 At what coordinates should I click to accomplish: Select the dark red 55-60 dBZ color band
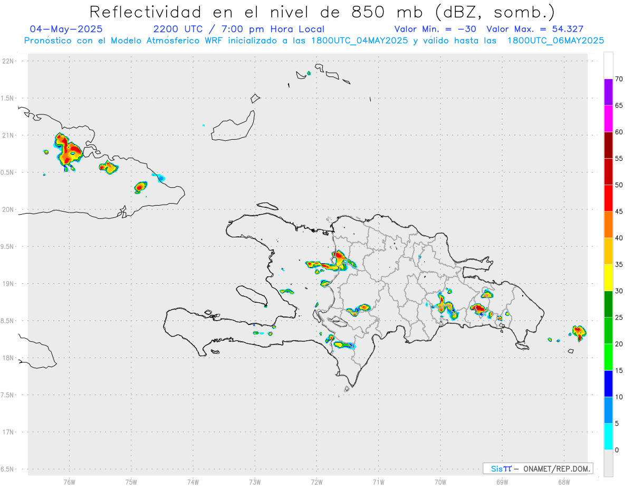click(x=608, y=145)
